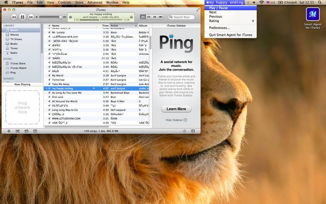Uncheck the My World song checkbox
The image size is (326, 204).
click(49, 75)
